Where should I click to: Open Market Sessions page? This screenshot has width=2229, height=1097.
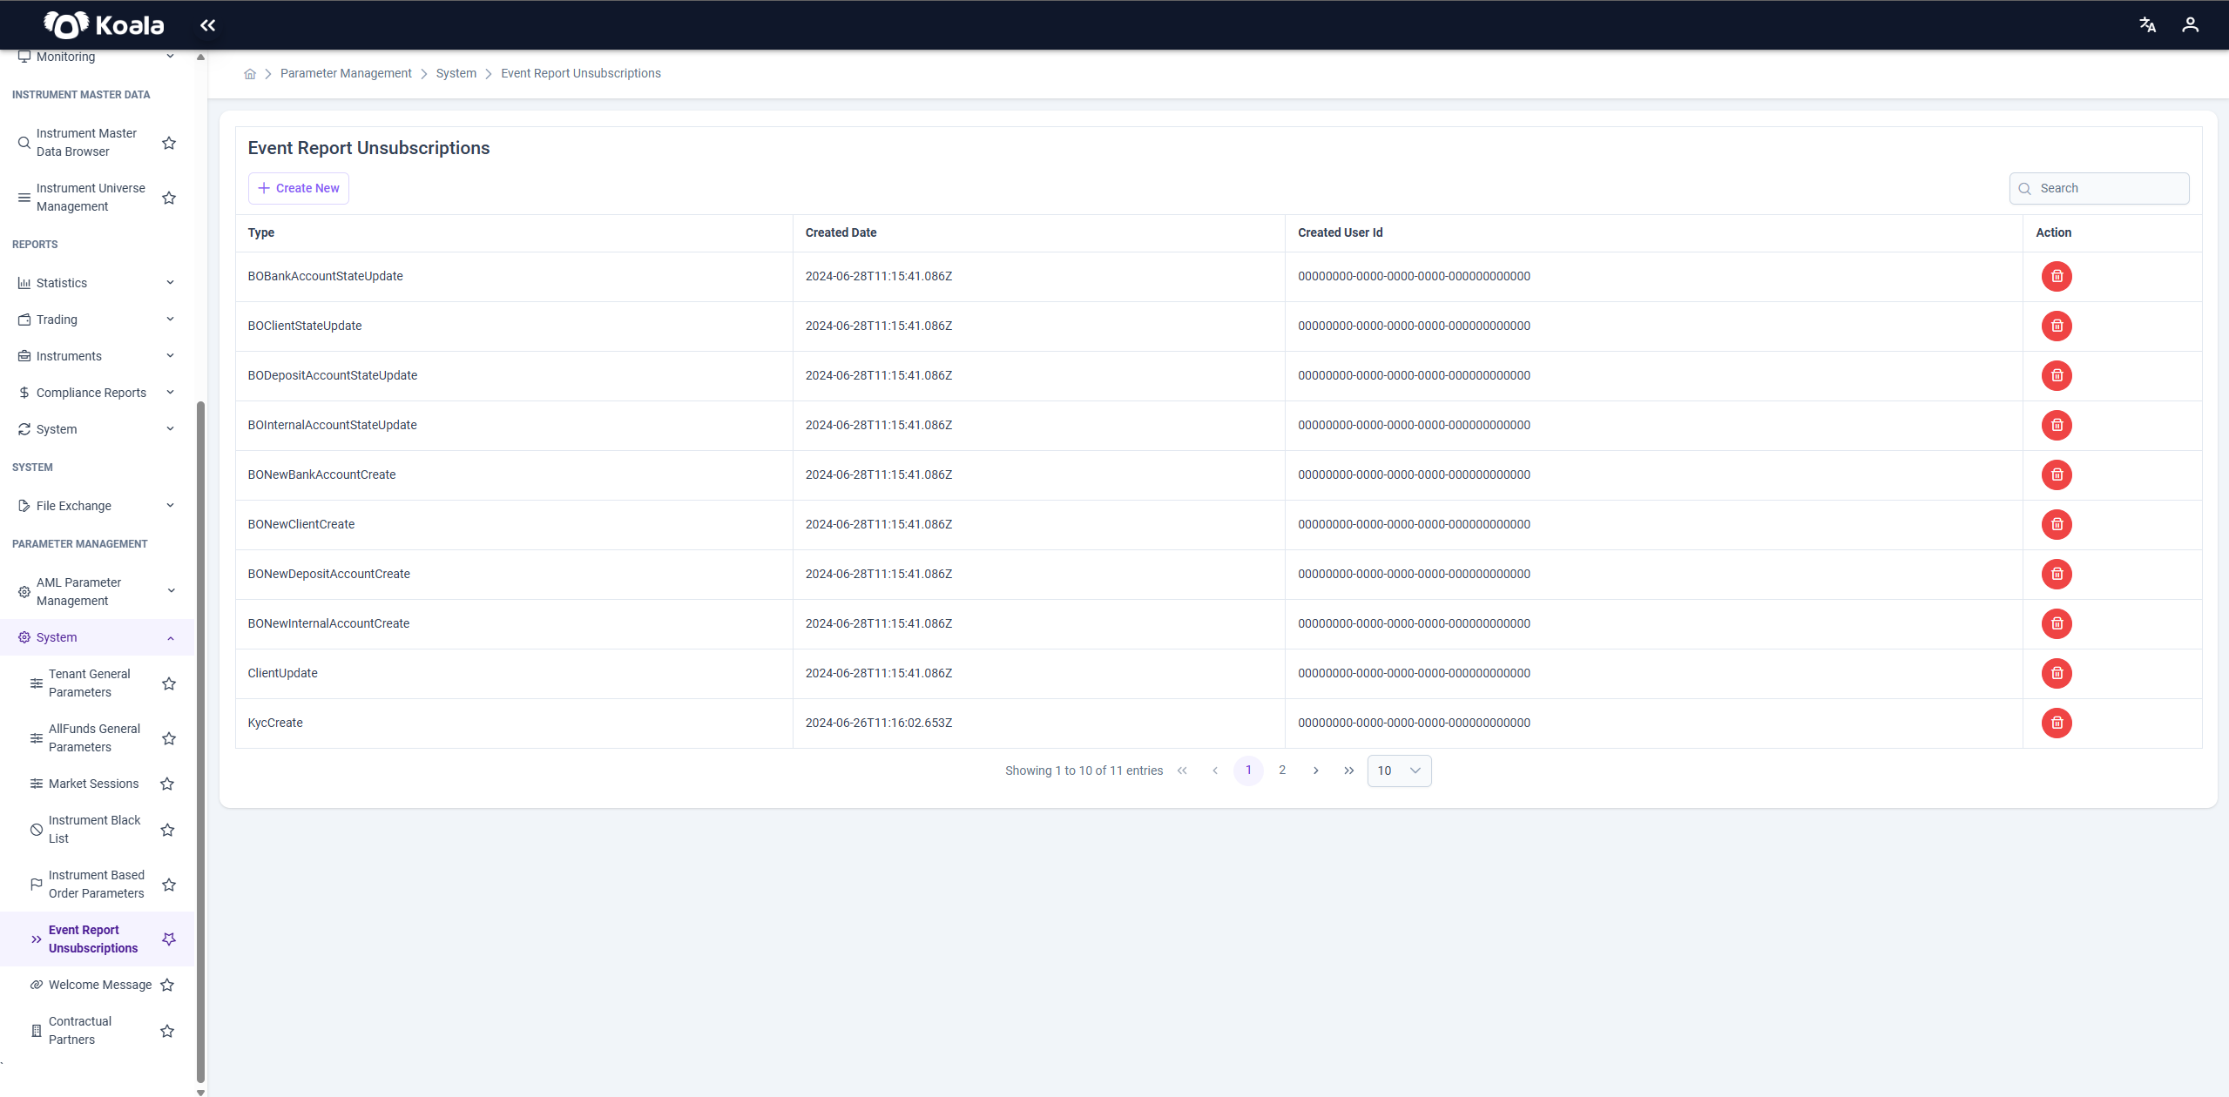pyautogui.click(x=93, y=784)
